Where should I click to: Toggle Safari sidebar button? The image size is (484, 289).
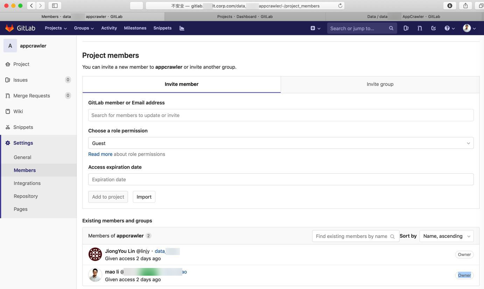pos(55,6)
